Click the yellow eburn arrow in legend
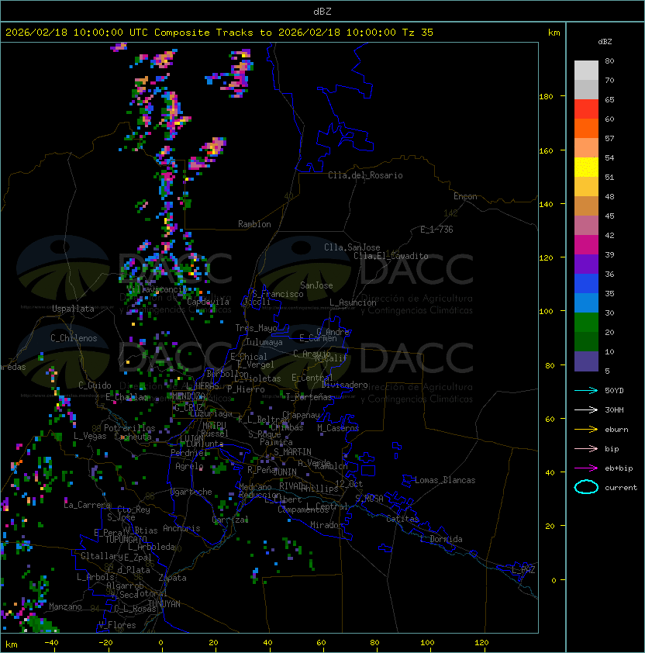Screen dimensions: 645x653 (586, 430)
